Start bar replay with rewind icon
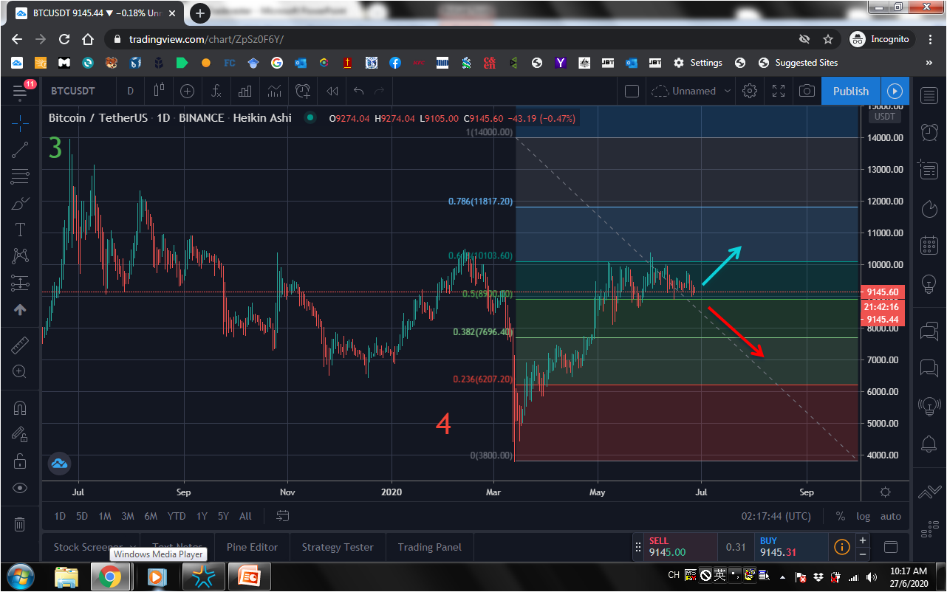Viewport: 947px width, 592px height. pos(332,91)
